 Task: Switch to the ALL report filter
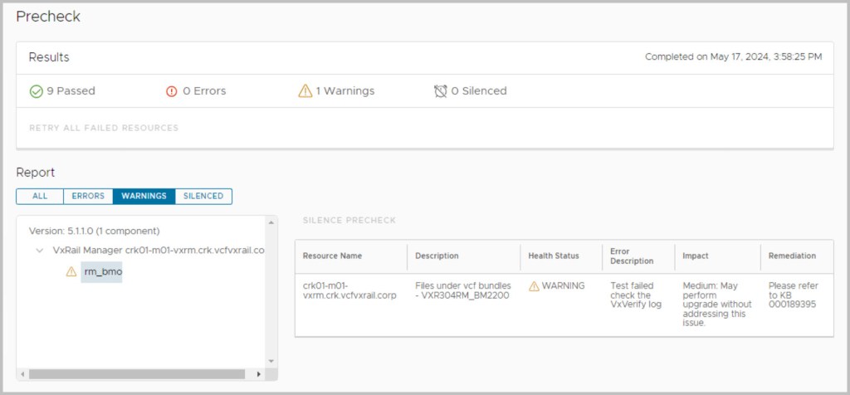(40, 197)
